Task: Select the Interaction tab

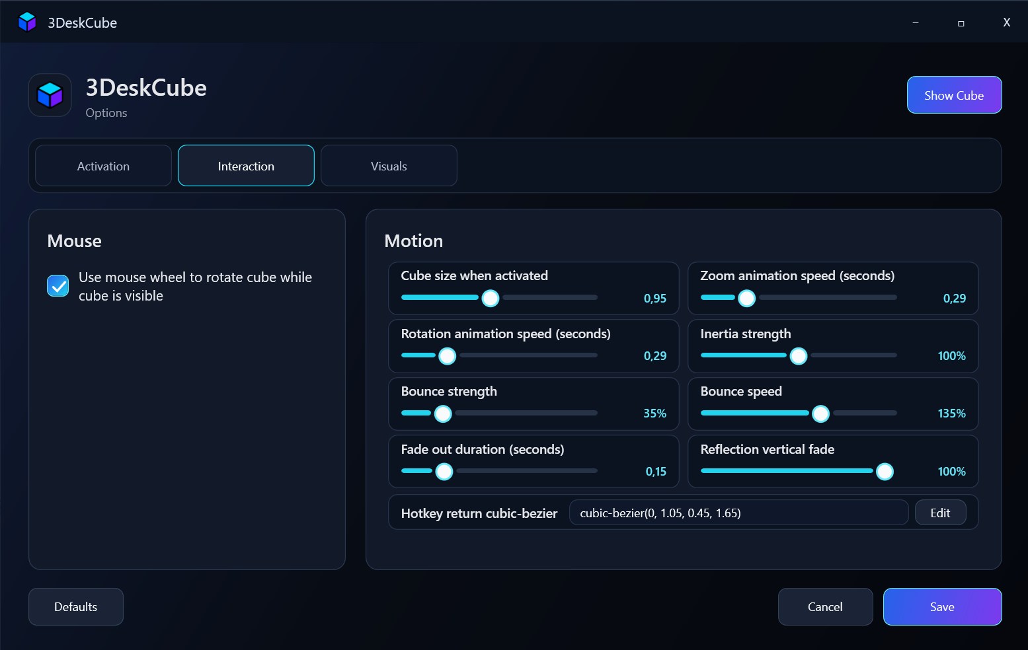Action: point(246,166)
